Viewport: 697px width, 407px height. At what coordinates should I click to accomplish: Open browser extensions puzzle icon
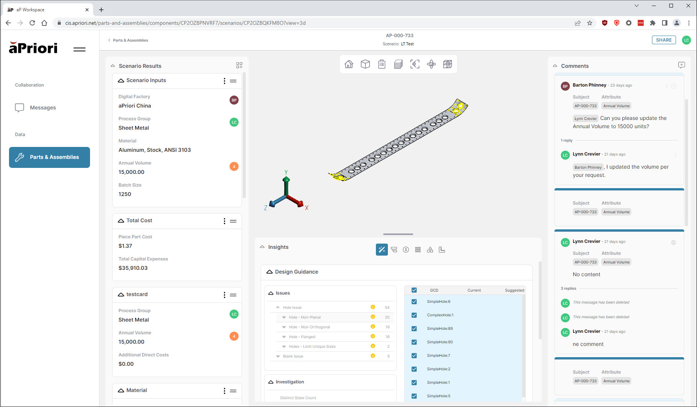pos(653,23)
